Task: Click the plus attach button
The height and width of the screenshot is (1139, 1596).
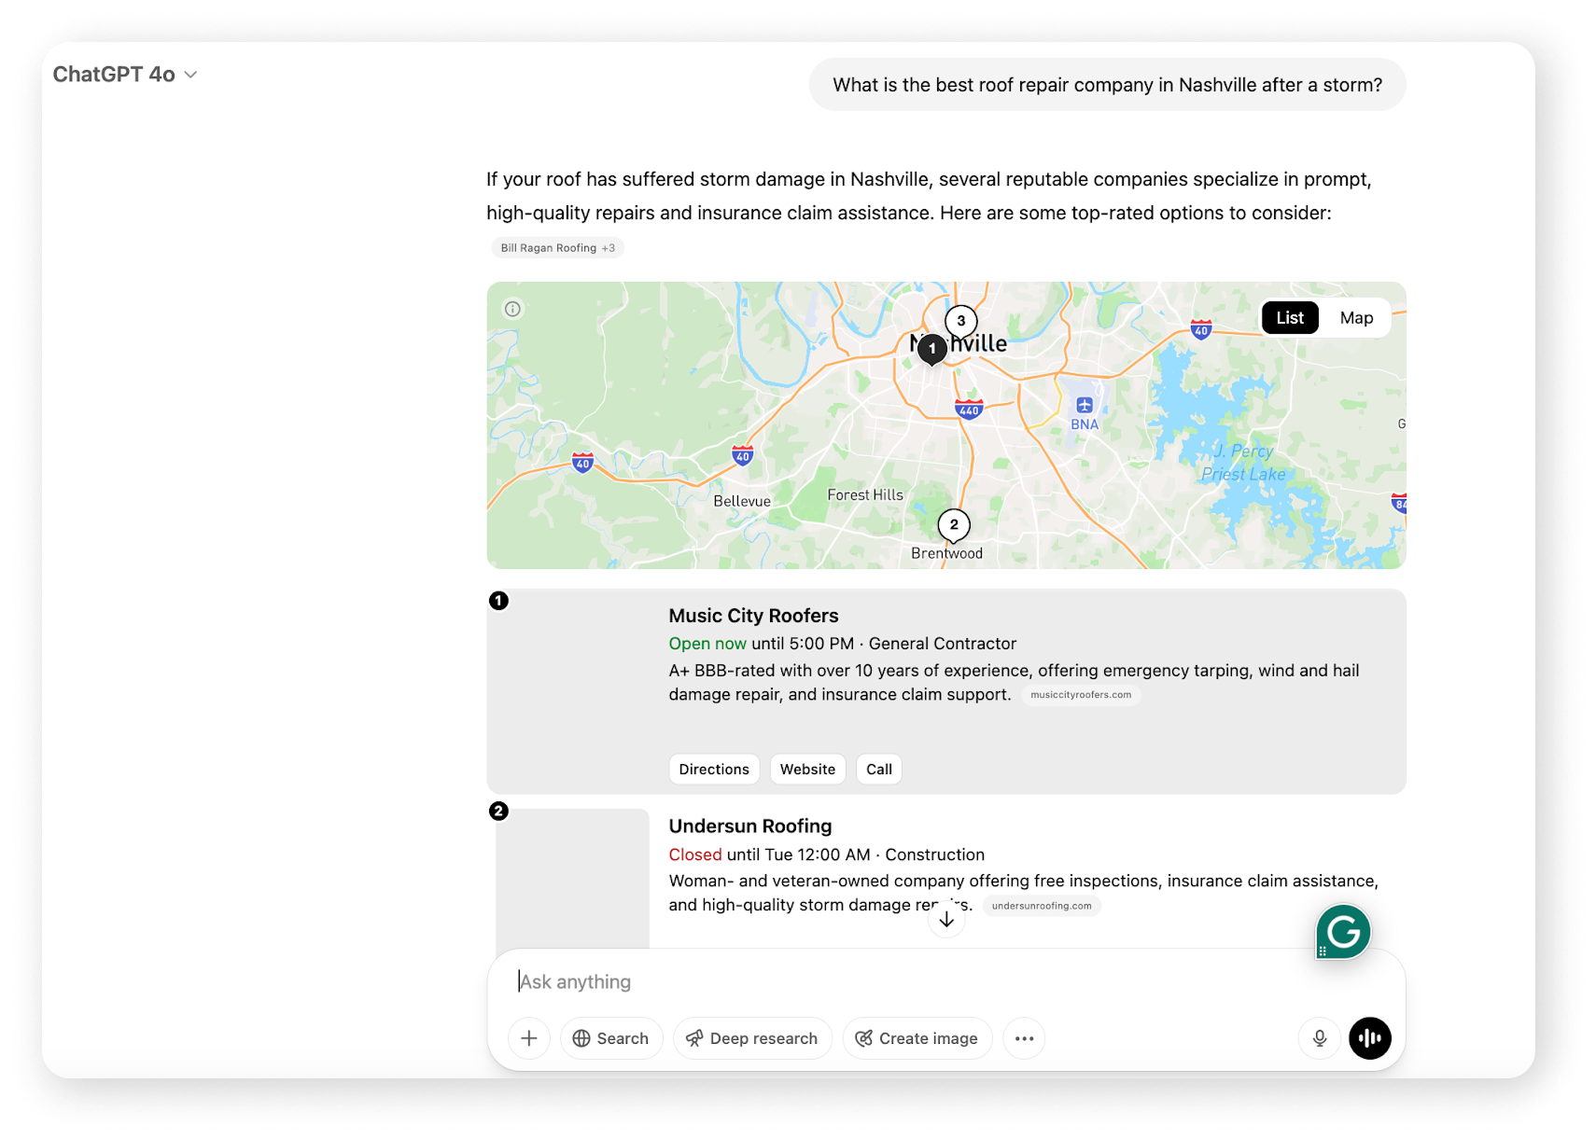Action: [x=529, y=1038]
